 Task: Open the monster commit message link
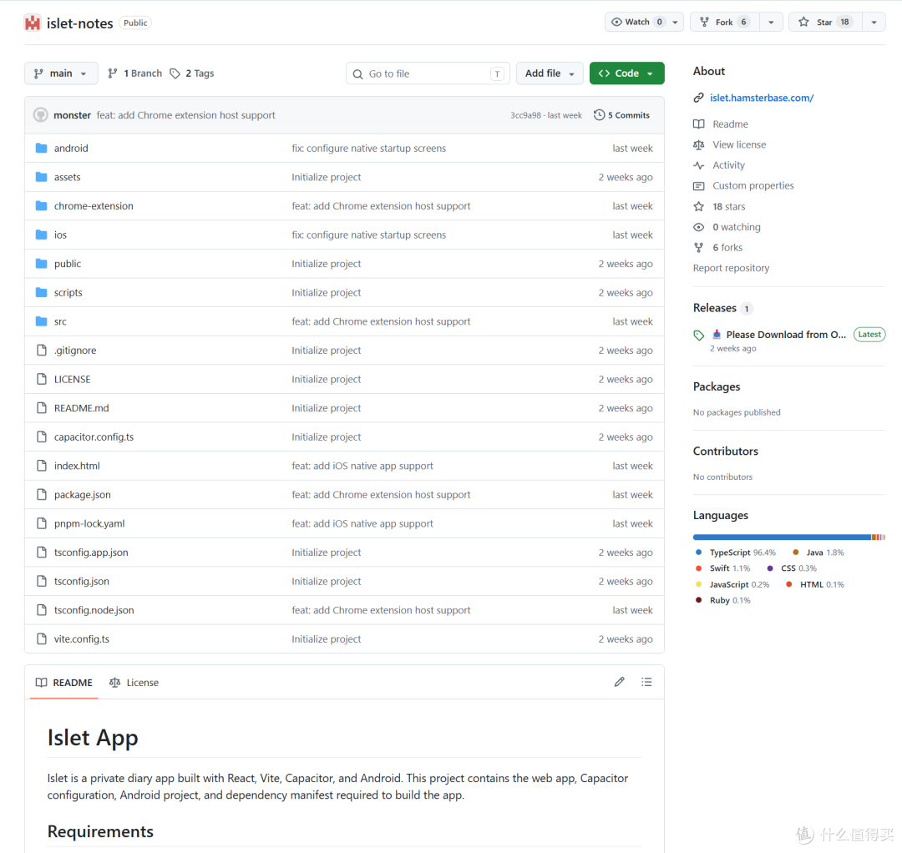(x=185, y=115)
